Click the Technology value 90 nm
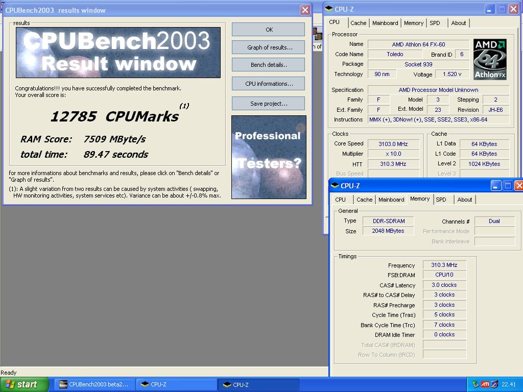Image resolution: width=523 pixels, height=392 pixels. pyautogui.click(x=382, y=74)
